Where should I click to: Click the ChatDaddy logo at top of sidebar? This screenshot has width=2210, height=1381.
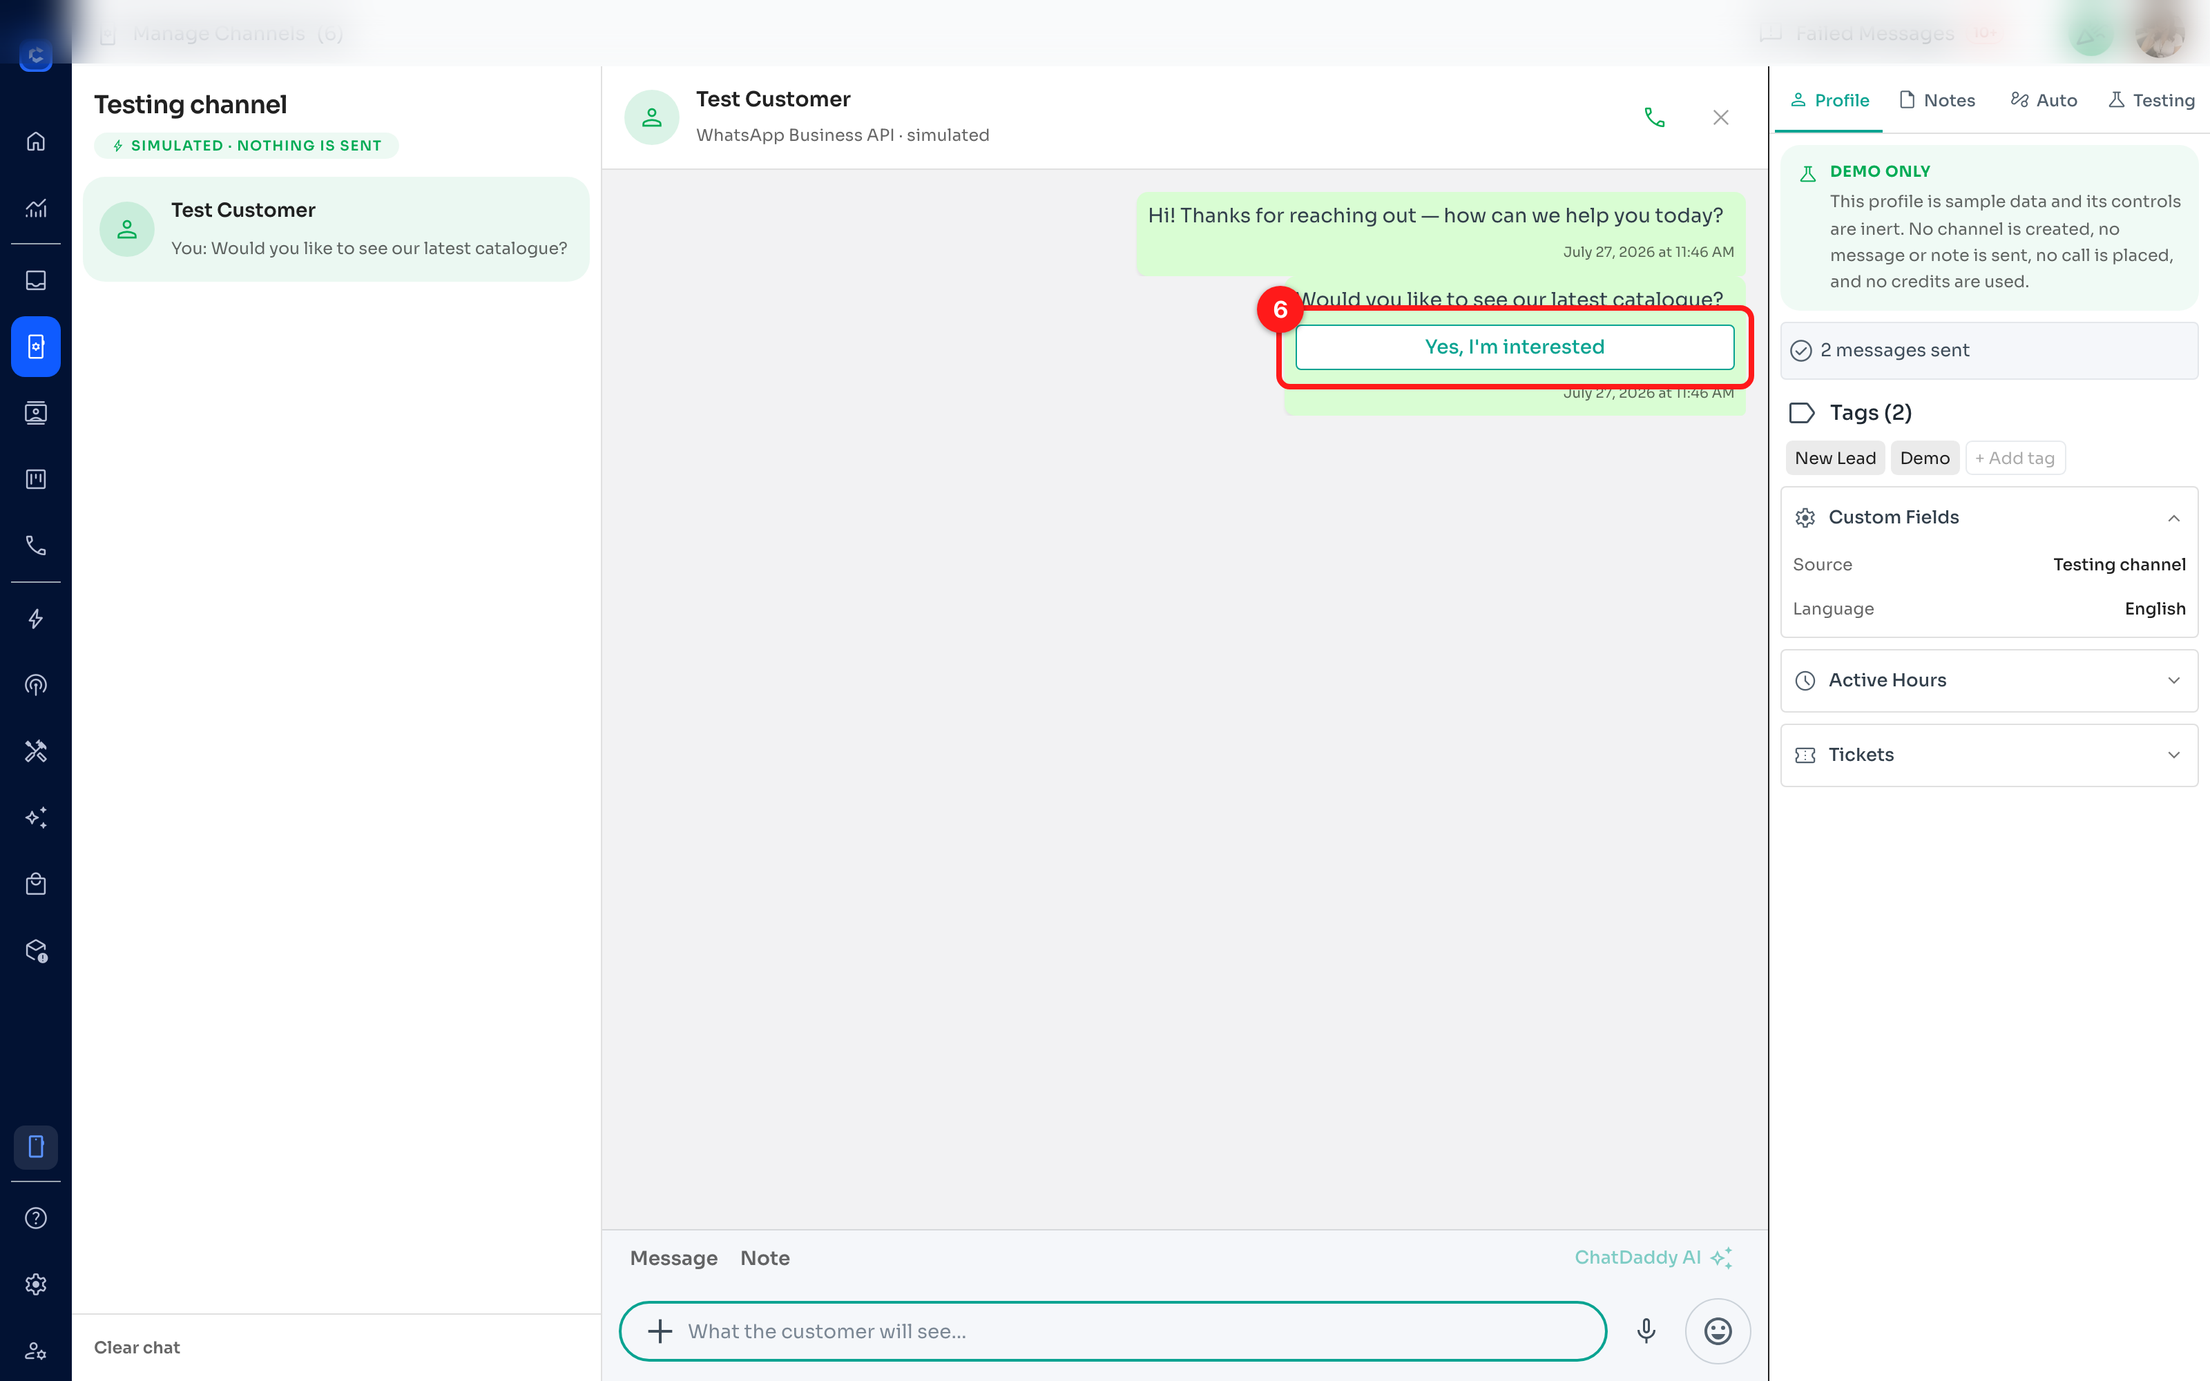36,55
